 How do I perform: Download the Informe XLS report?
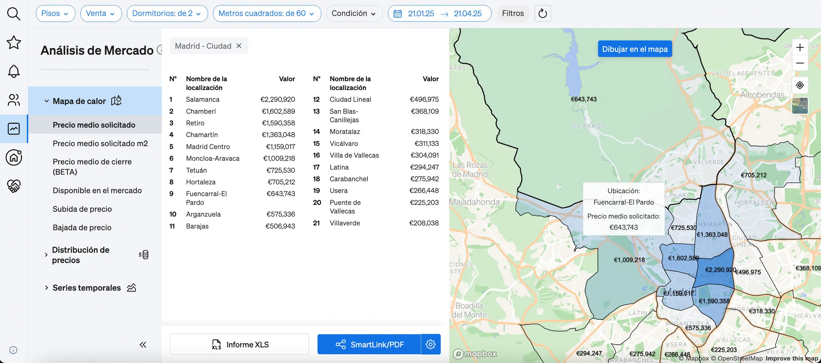click(240, 344)
